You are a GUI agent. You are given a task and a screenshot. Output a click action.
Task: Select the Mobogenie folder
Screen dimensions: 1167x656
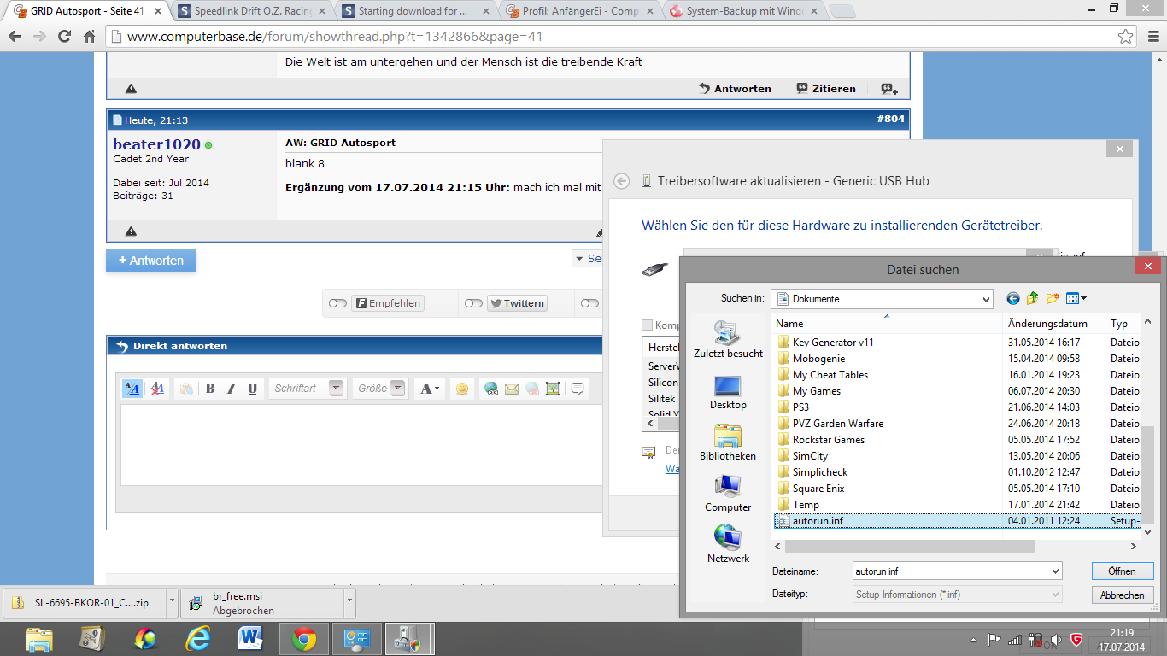coord(811,359)
